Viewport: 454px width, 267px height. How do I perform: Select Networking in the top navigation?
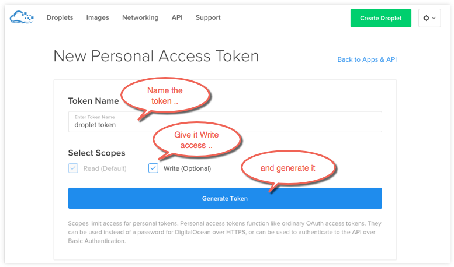pos(140,17)
